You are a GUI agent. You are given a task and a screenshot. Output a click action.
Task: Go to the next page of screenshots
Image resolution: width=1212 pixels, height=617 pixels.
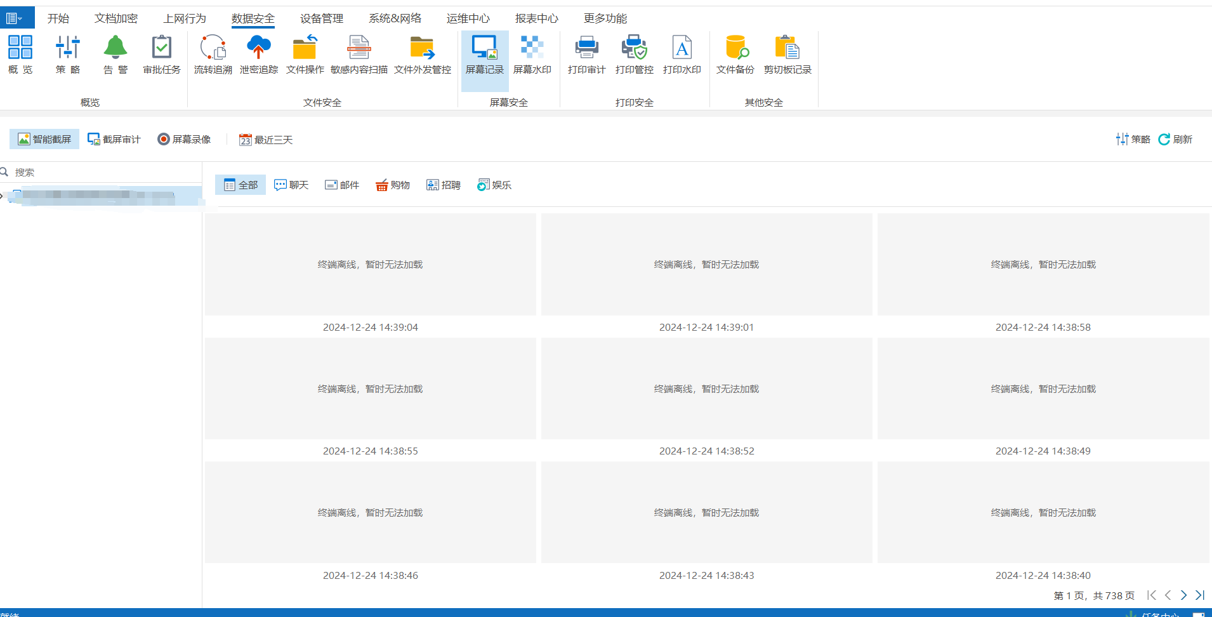click(1183, 595)
